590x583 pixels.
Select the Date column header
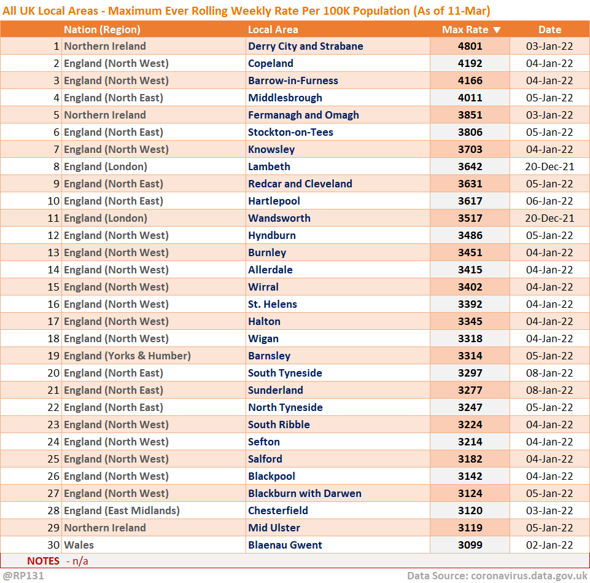coord(549,29)
